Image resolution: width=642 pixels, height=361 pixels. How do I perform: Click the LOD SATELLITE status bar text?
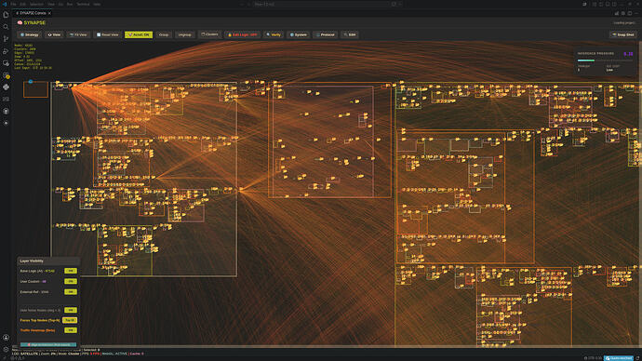click(25, 354)
